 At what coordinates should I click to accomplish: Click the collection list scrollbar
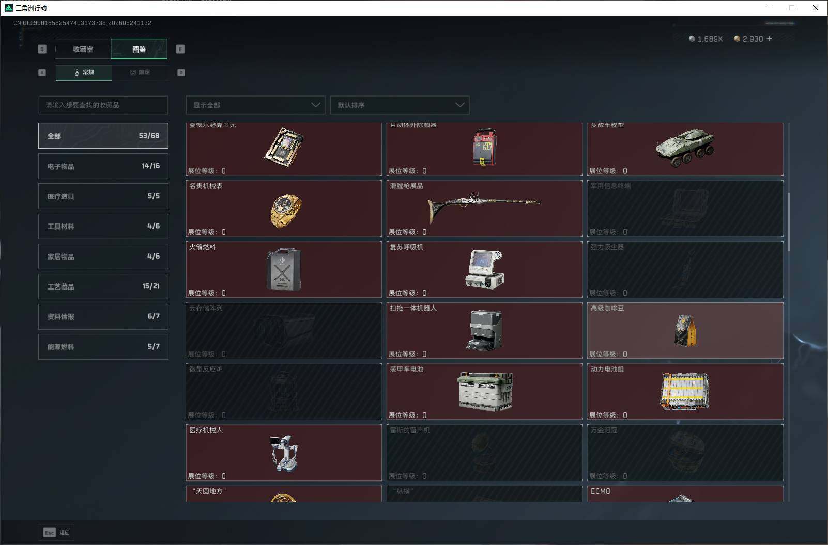pyautogui.click(x=789, y=222)
